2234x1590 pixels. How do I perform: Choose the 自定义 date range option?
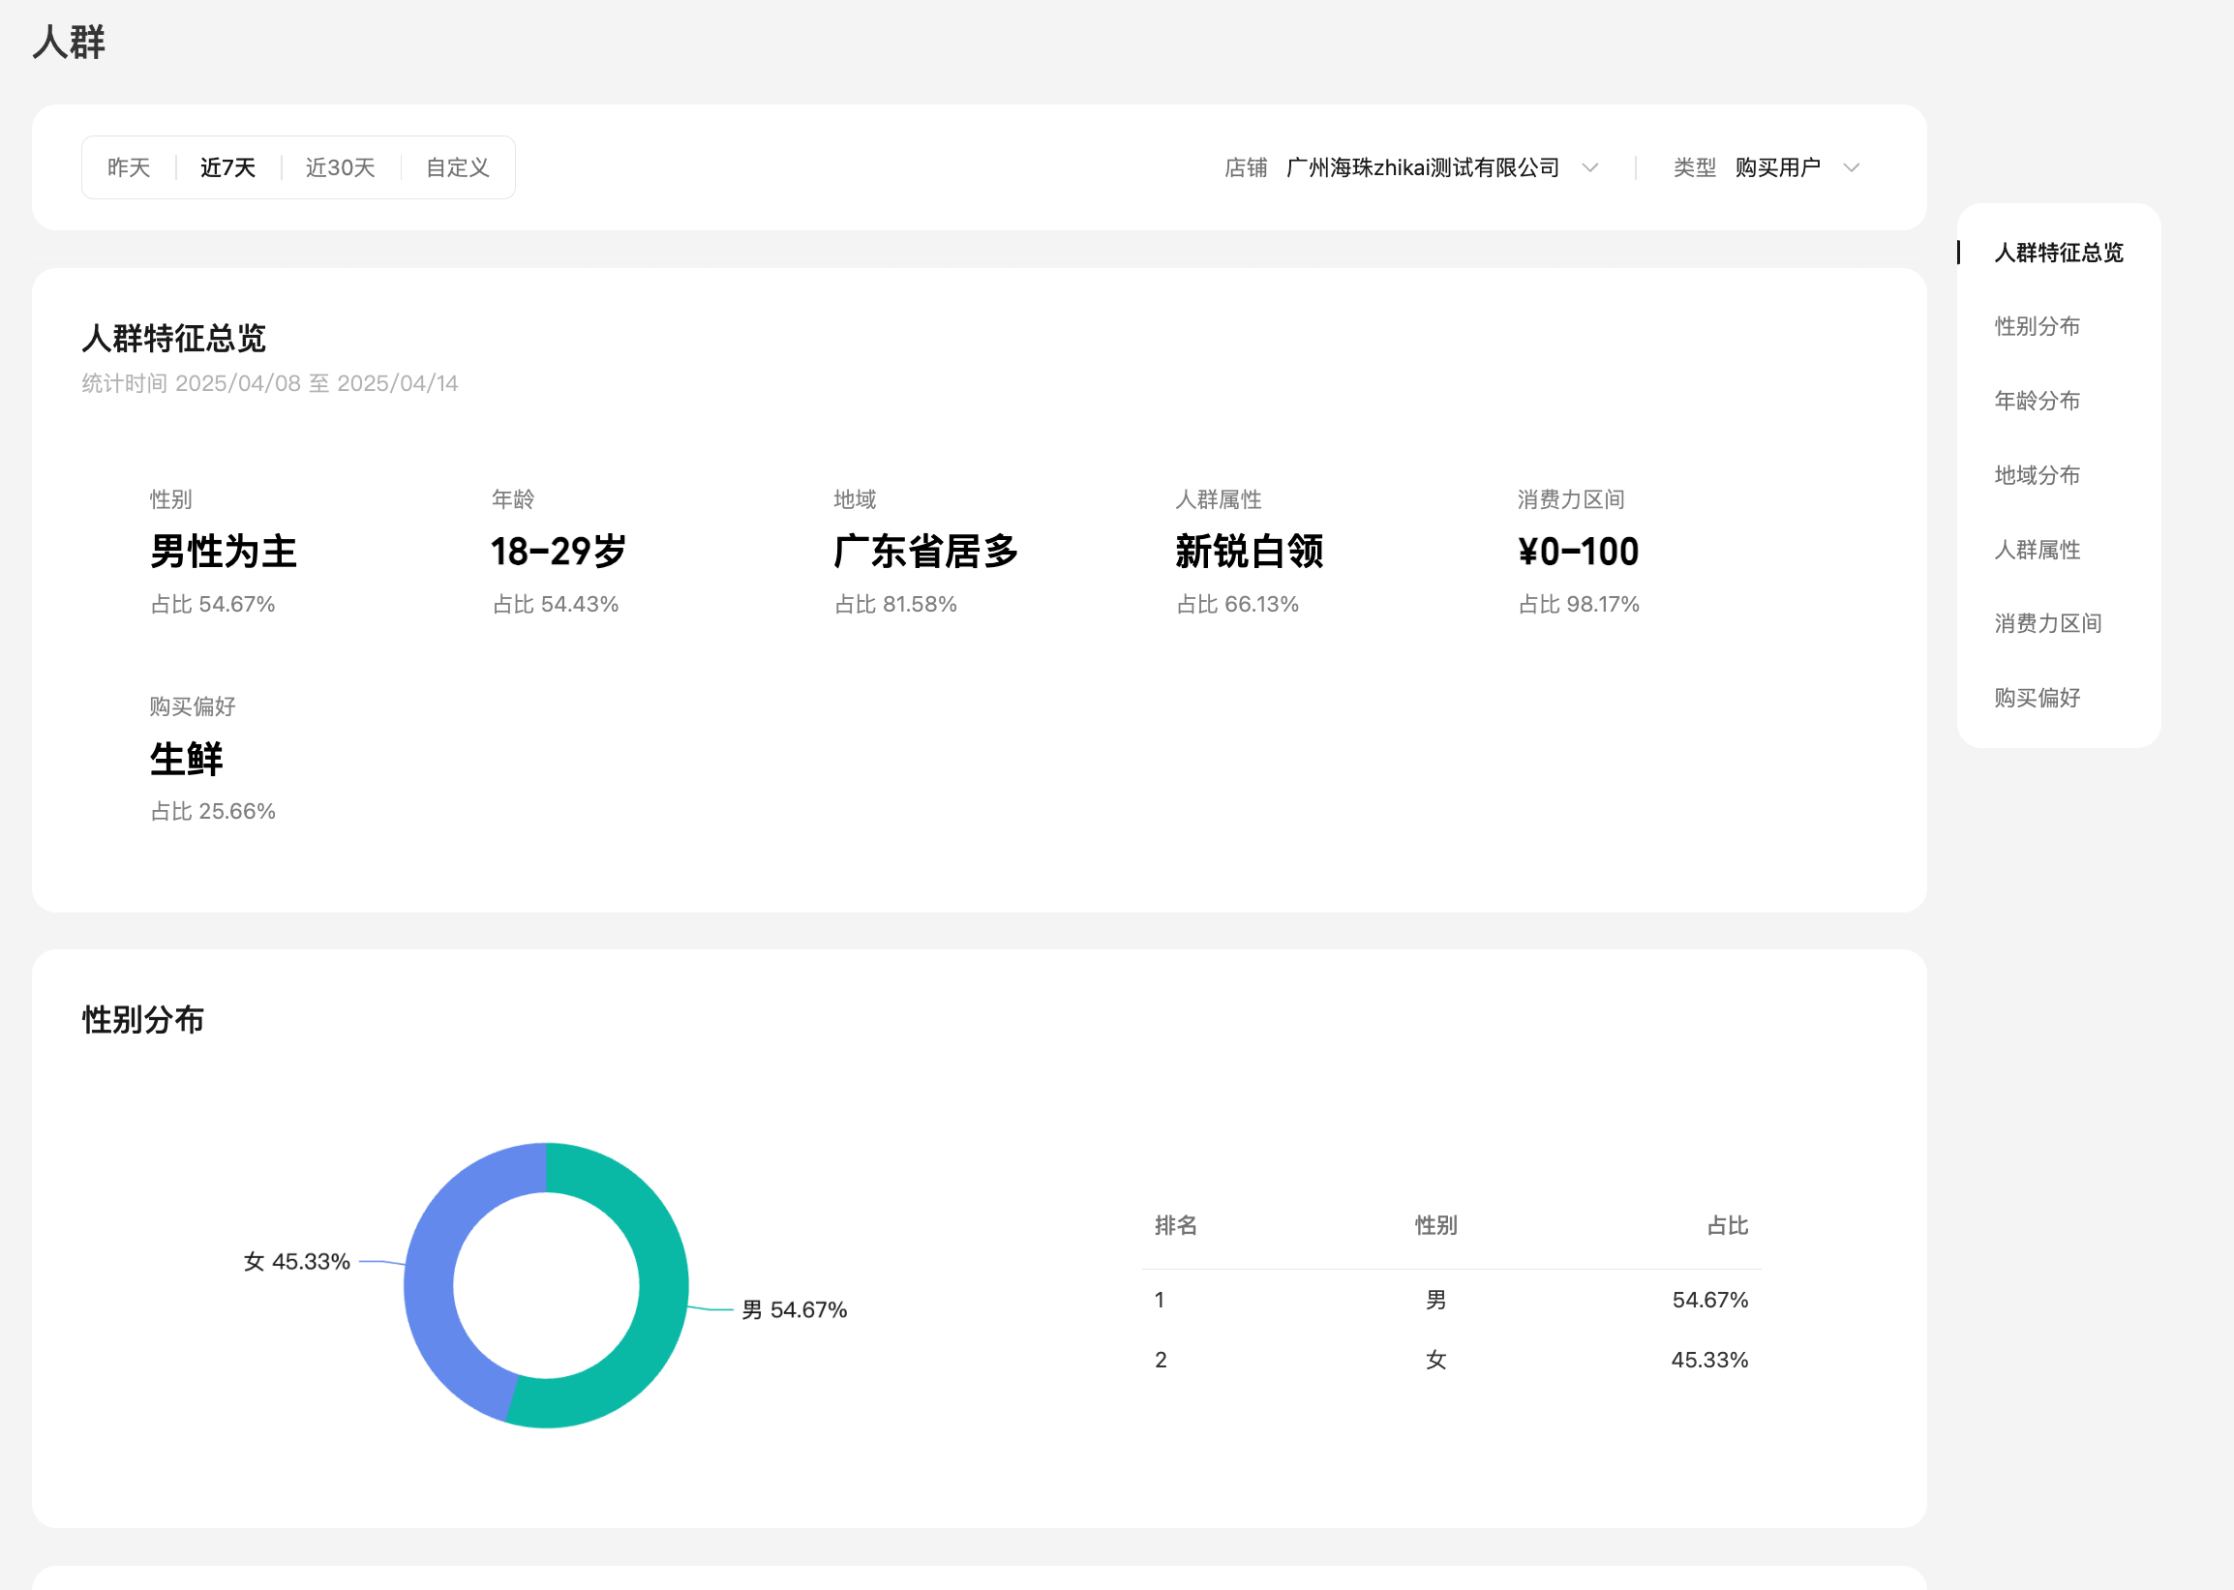tap(457, 167)
